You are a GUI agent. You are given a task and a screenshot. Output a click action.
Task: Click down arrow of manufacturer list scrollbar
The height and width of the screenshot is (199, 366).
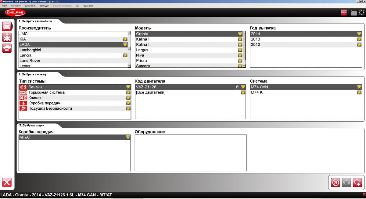(129, 66)
